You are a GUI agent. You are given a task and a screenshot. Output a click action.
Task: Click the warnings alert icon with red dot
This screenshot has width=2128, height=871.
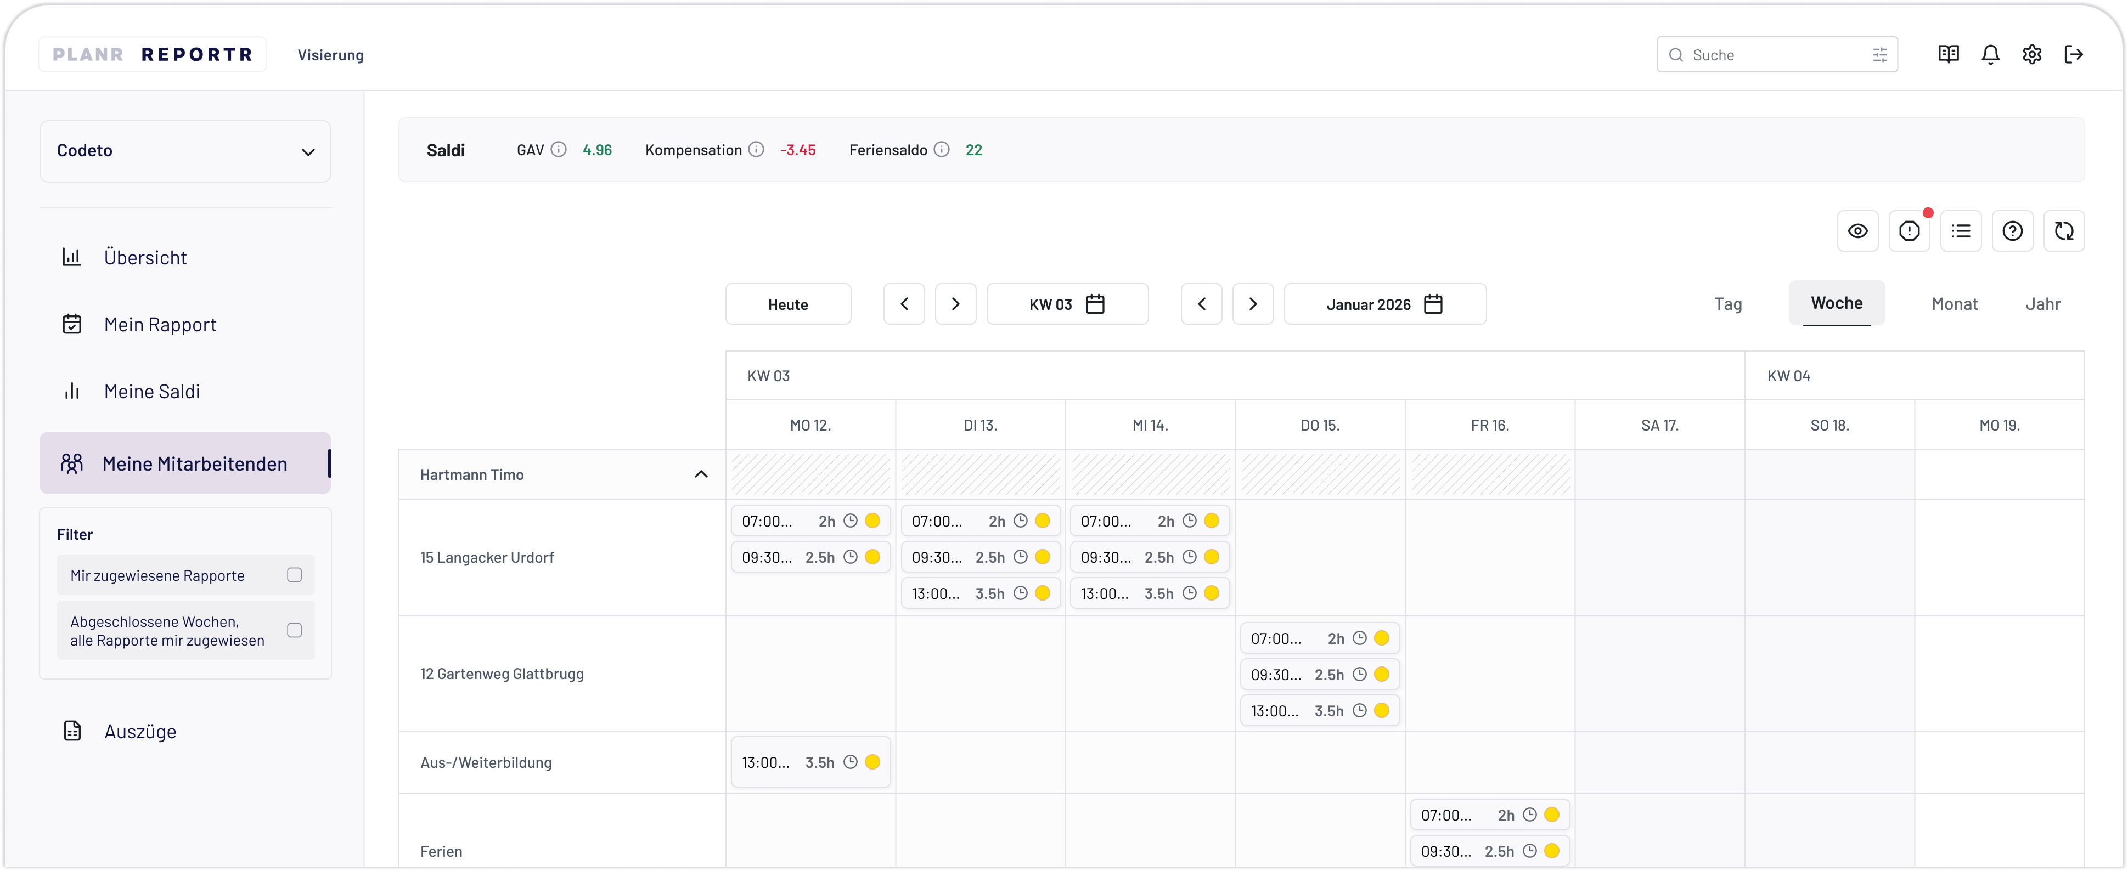pyautogui.click(x=1909, y=231)
